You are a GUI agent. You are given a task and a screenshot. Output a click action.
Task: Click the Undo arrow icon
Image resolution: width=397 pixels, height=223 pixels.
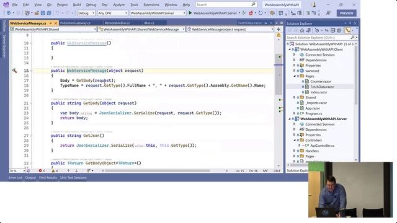coord(58,13)
